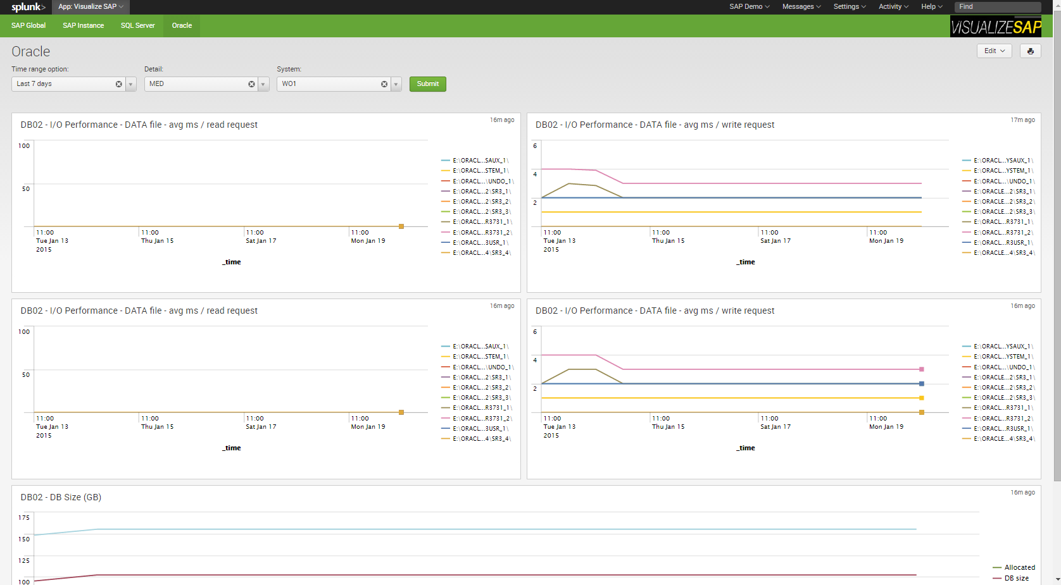The height and width of the screenshot is (585, 1061).
Task: Focus the Find search field
Action: point(998,7)
